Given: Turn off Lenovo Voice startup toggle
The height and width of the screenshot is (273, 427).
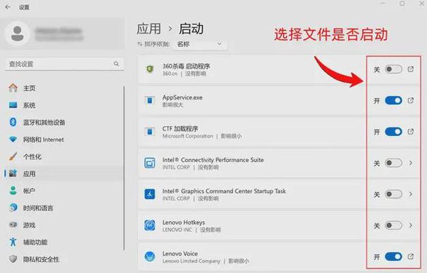Looking at the screenshot, I should tap(394, 257).
